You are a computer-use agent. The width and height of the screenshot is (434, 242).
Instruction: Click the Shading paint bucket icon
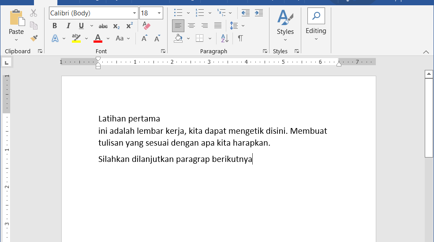point(178,38)
